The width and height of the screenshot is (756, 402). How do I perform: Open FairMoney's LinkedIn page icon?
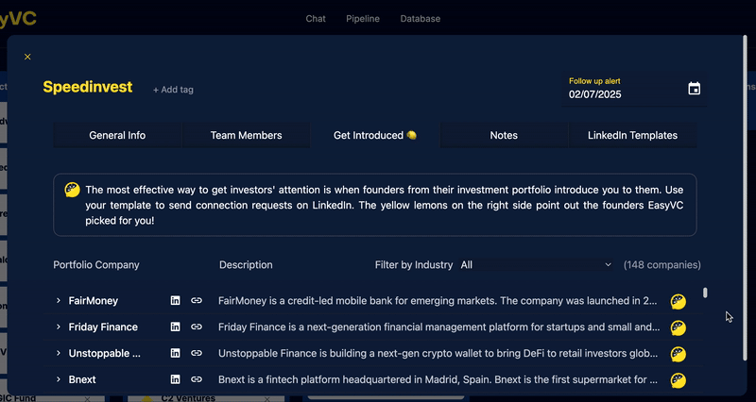pyautogui.click(x=176, y=300)
